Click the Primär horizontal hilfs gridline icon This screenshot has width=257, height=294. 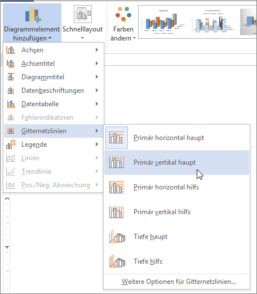pos(117,187)
